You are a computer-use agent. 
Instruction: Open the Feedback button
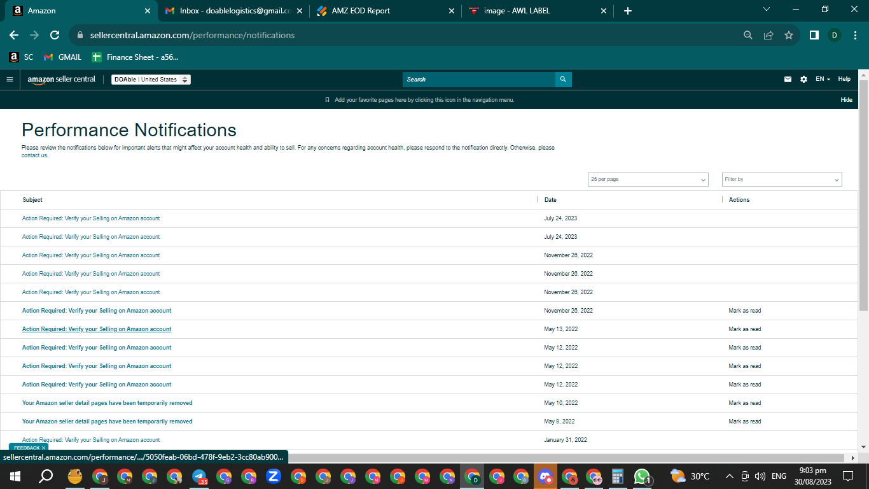pyautogui.click(x=27, y=448)
